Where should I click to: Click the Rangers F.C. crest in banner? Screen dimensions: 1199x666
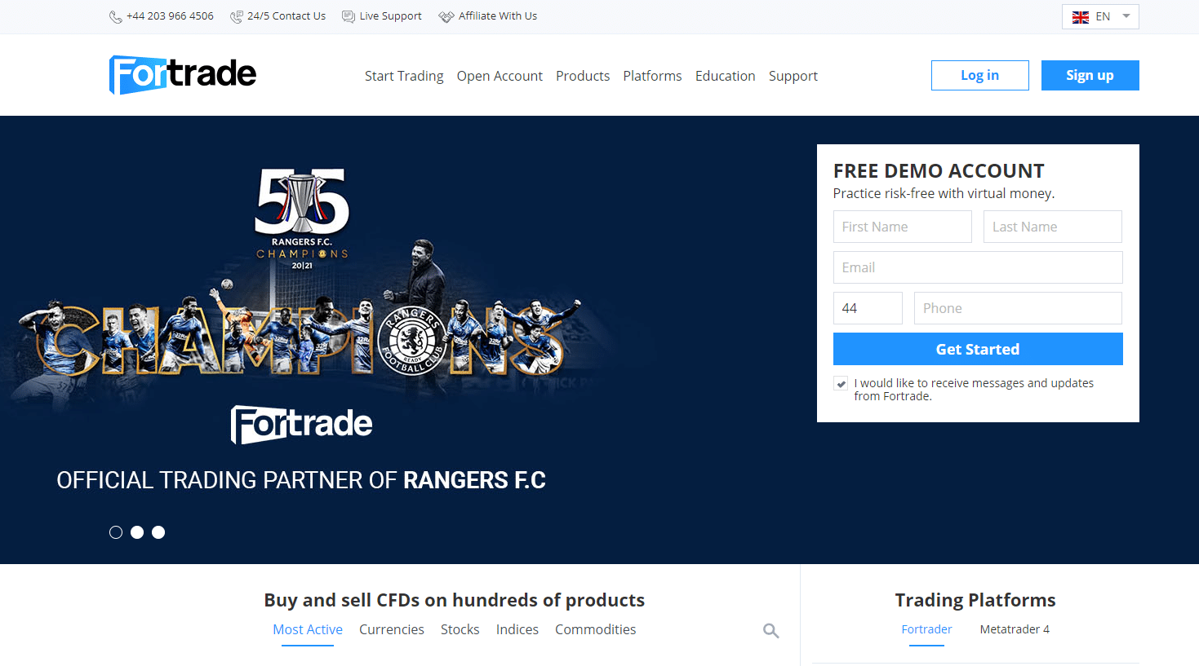coord(413,341)
